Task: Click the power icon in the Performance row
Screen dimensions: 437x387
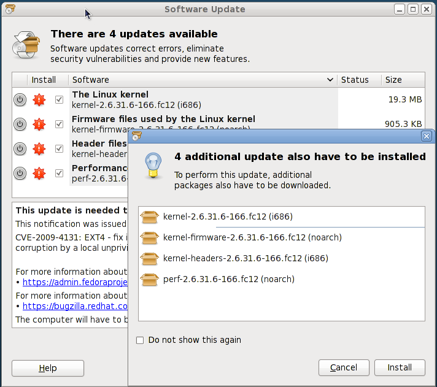Action: click(20, 173)
